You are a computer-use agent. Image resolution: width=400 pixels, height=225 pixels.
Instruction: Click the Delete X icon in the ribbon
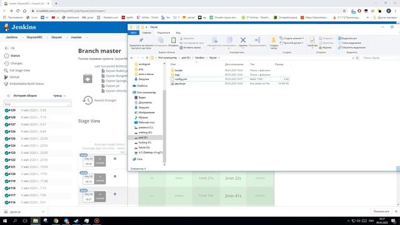(243, 40)
